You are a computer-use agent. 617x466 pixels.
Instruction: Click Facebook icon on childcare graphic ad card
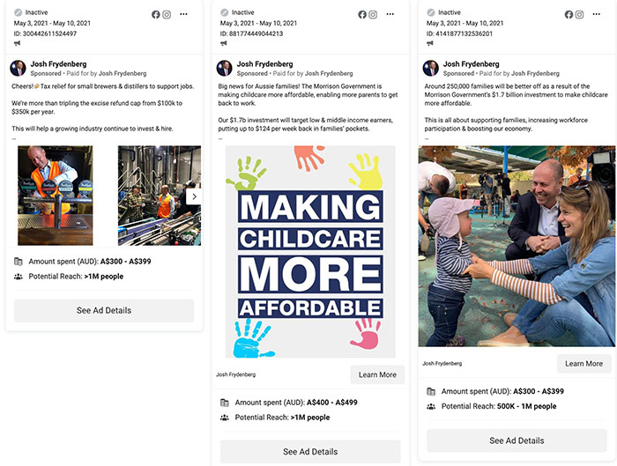click(362, 15)
